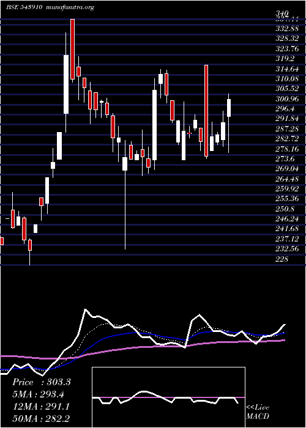Click the '50MA : 282.2' readout
This screenshot has height=428, width=306.
pos(41,419)
